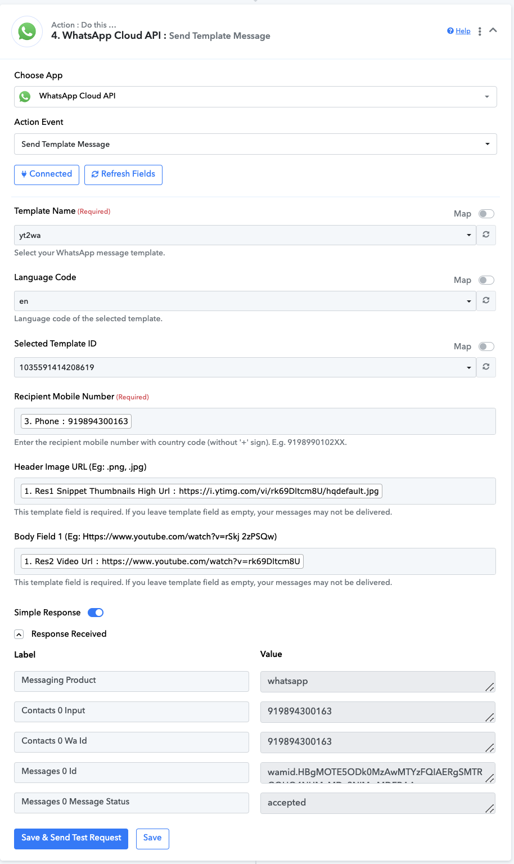Click the Refresh Fields button
This screenshot has height=864, width=514.
pyautogui.click(x=123, y=174)
